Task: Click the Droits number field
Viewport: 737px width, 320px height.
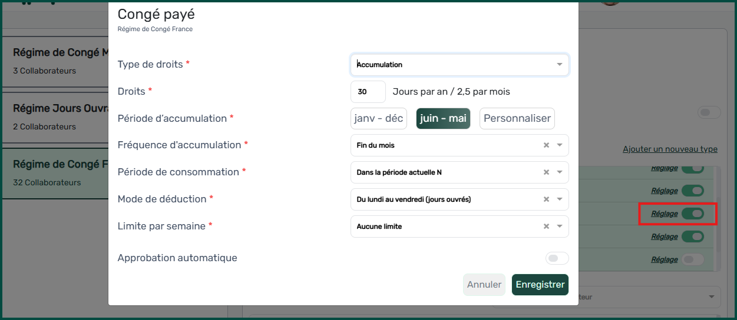Action: [x=368, y=92]
